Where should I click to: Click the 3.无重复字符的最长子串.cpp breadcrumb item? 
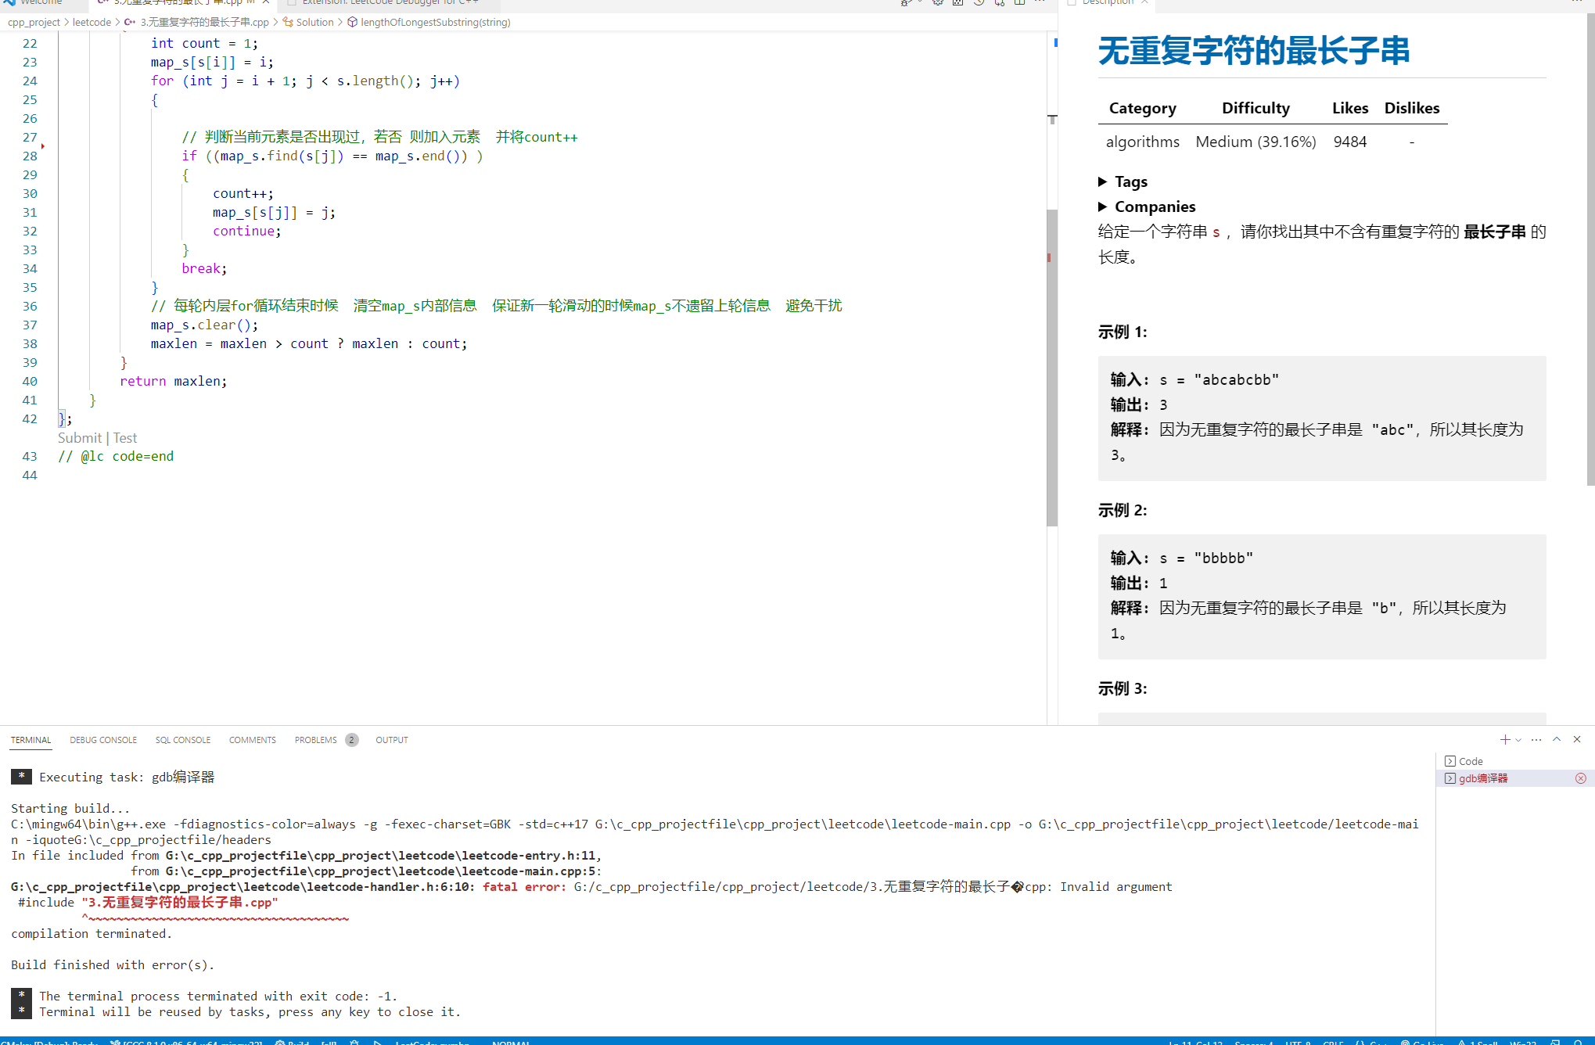(196, 22)
